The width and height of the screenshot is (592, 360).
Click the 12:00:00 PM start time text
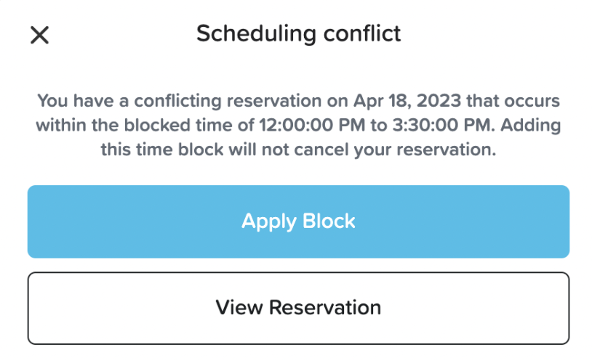click(x=311, y=125)
